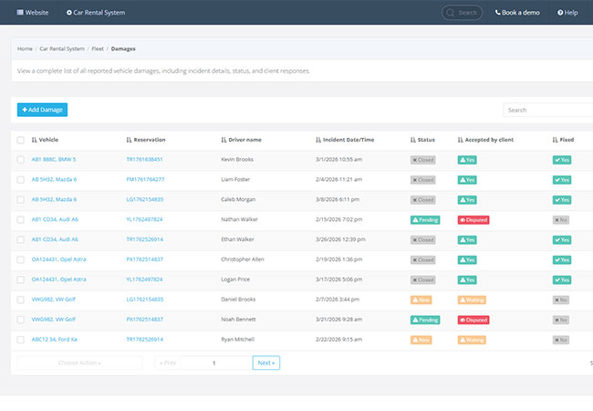The width and height of the screenshot is (593, 411).
Task: Sort by the Status column sort icon
Action: [x=413, y=140]
